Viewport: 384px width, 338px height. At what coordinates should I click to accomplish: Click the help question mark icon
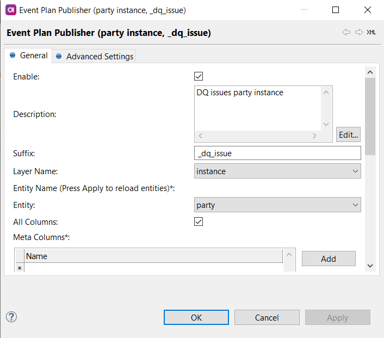pyautogui.click(x=11, y=317)
